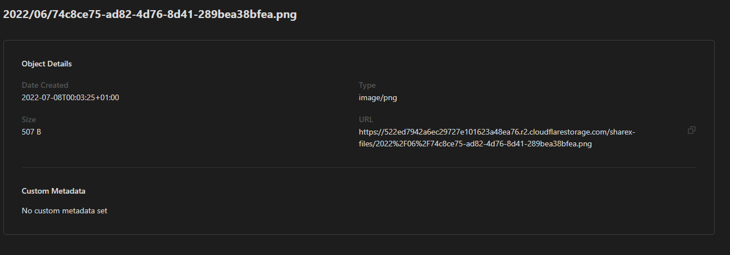The image size is (730, 255).
Task: Click the .png extension in the page title
Action: point(286,15)
